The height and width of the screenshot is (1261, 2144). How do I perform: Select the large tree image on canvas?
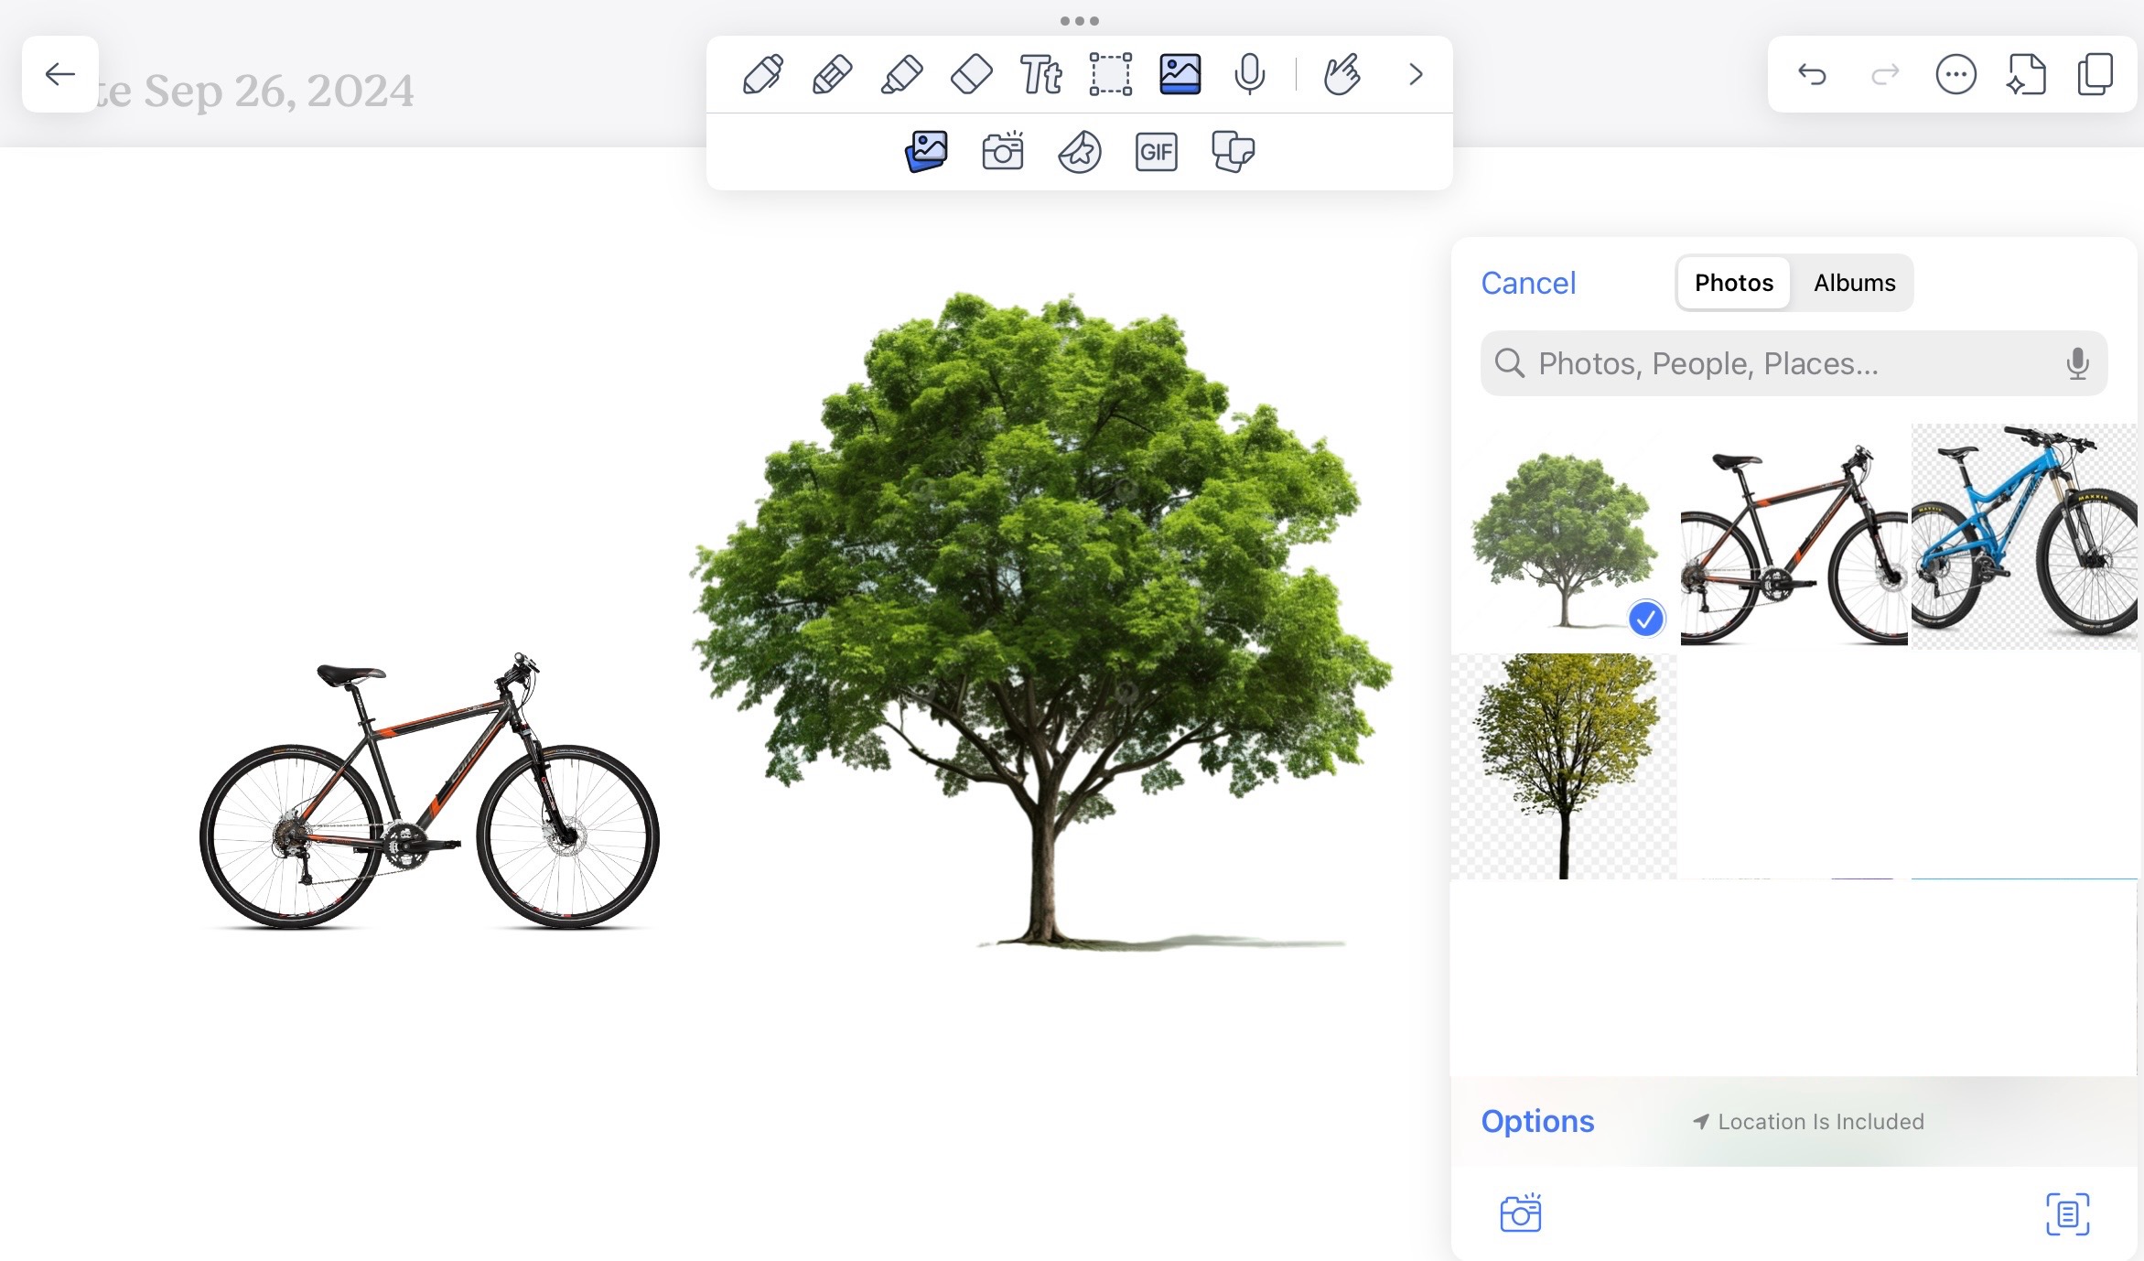coord(1041,620)
